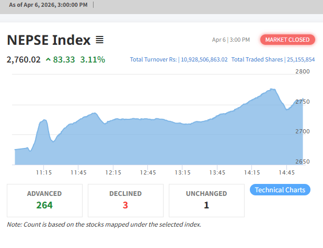Click the point change 83.33

pos(64,60)
